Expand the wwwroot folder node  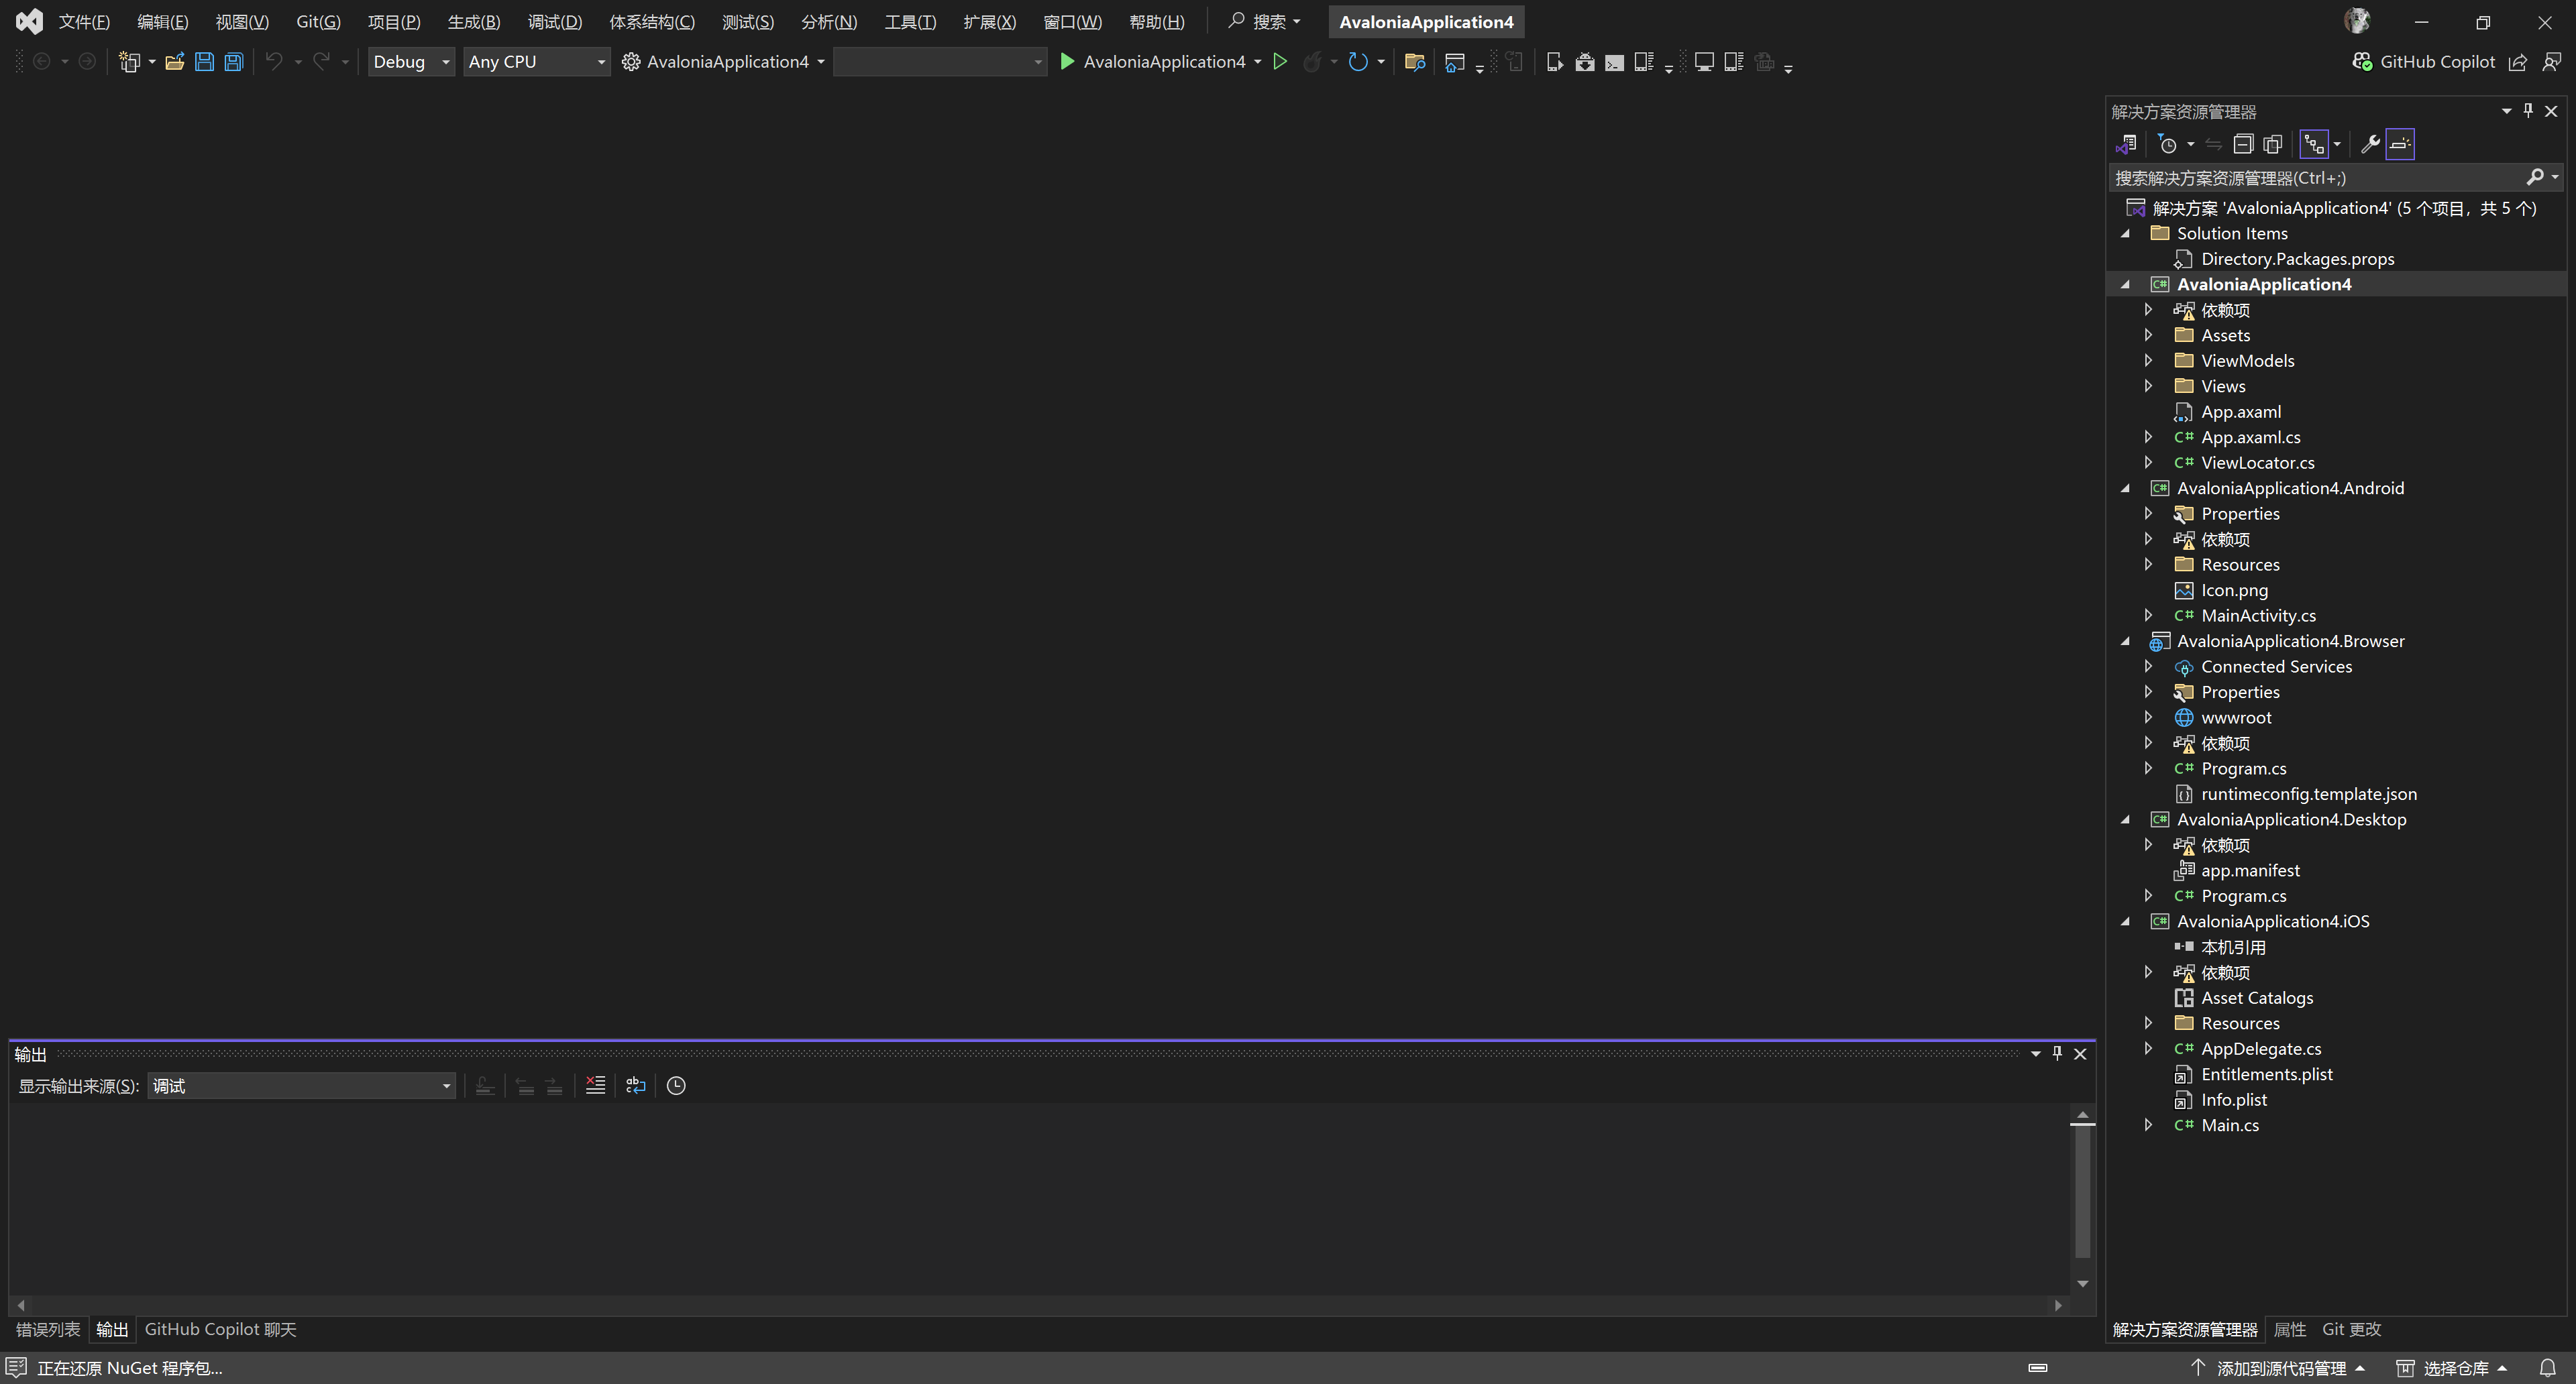tap(2148, 717)
